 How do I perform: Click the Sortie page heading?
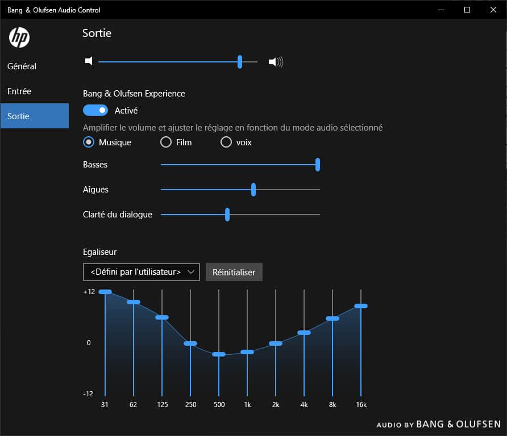pos(97,33)
